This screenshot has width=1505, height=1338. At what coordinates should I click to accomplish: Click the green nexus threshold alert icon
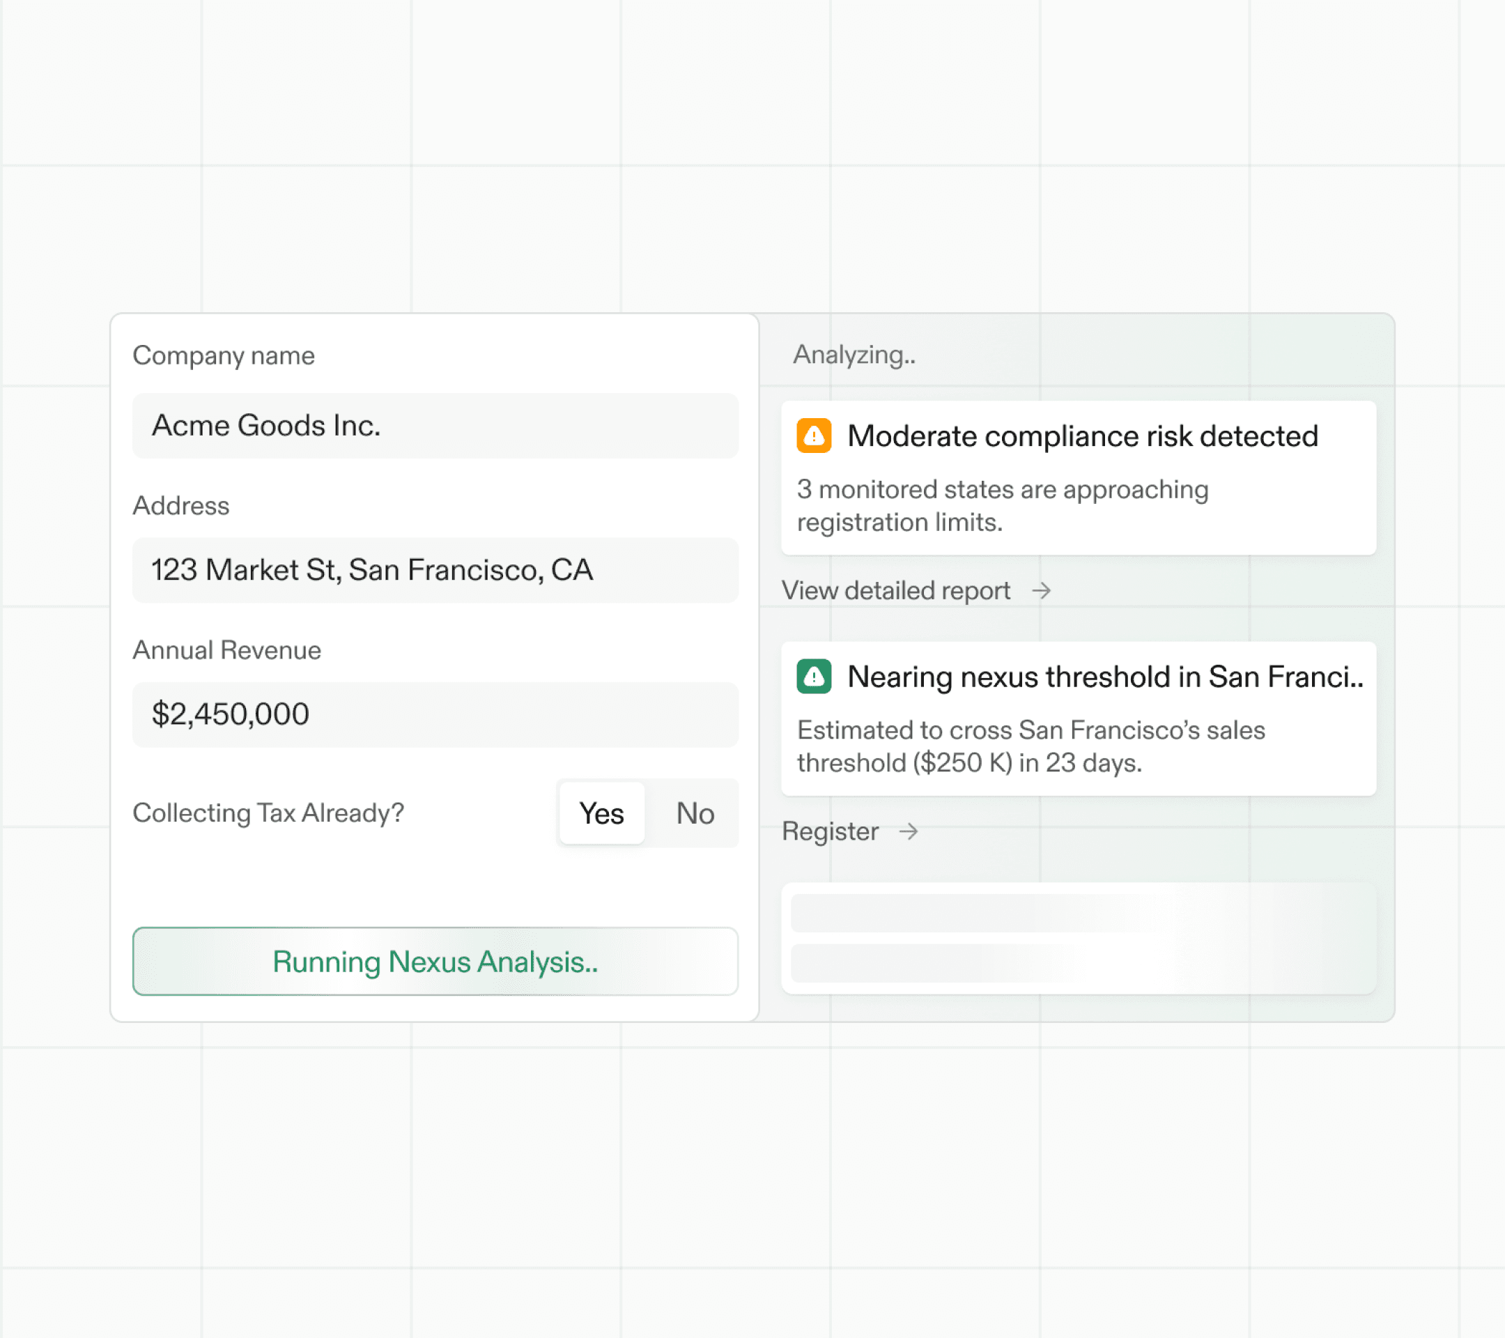(814, 676)
